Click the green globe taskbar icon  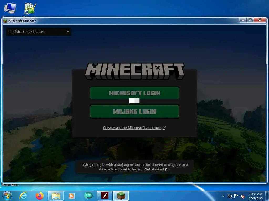[88, 196]
